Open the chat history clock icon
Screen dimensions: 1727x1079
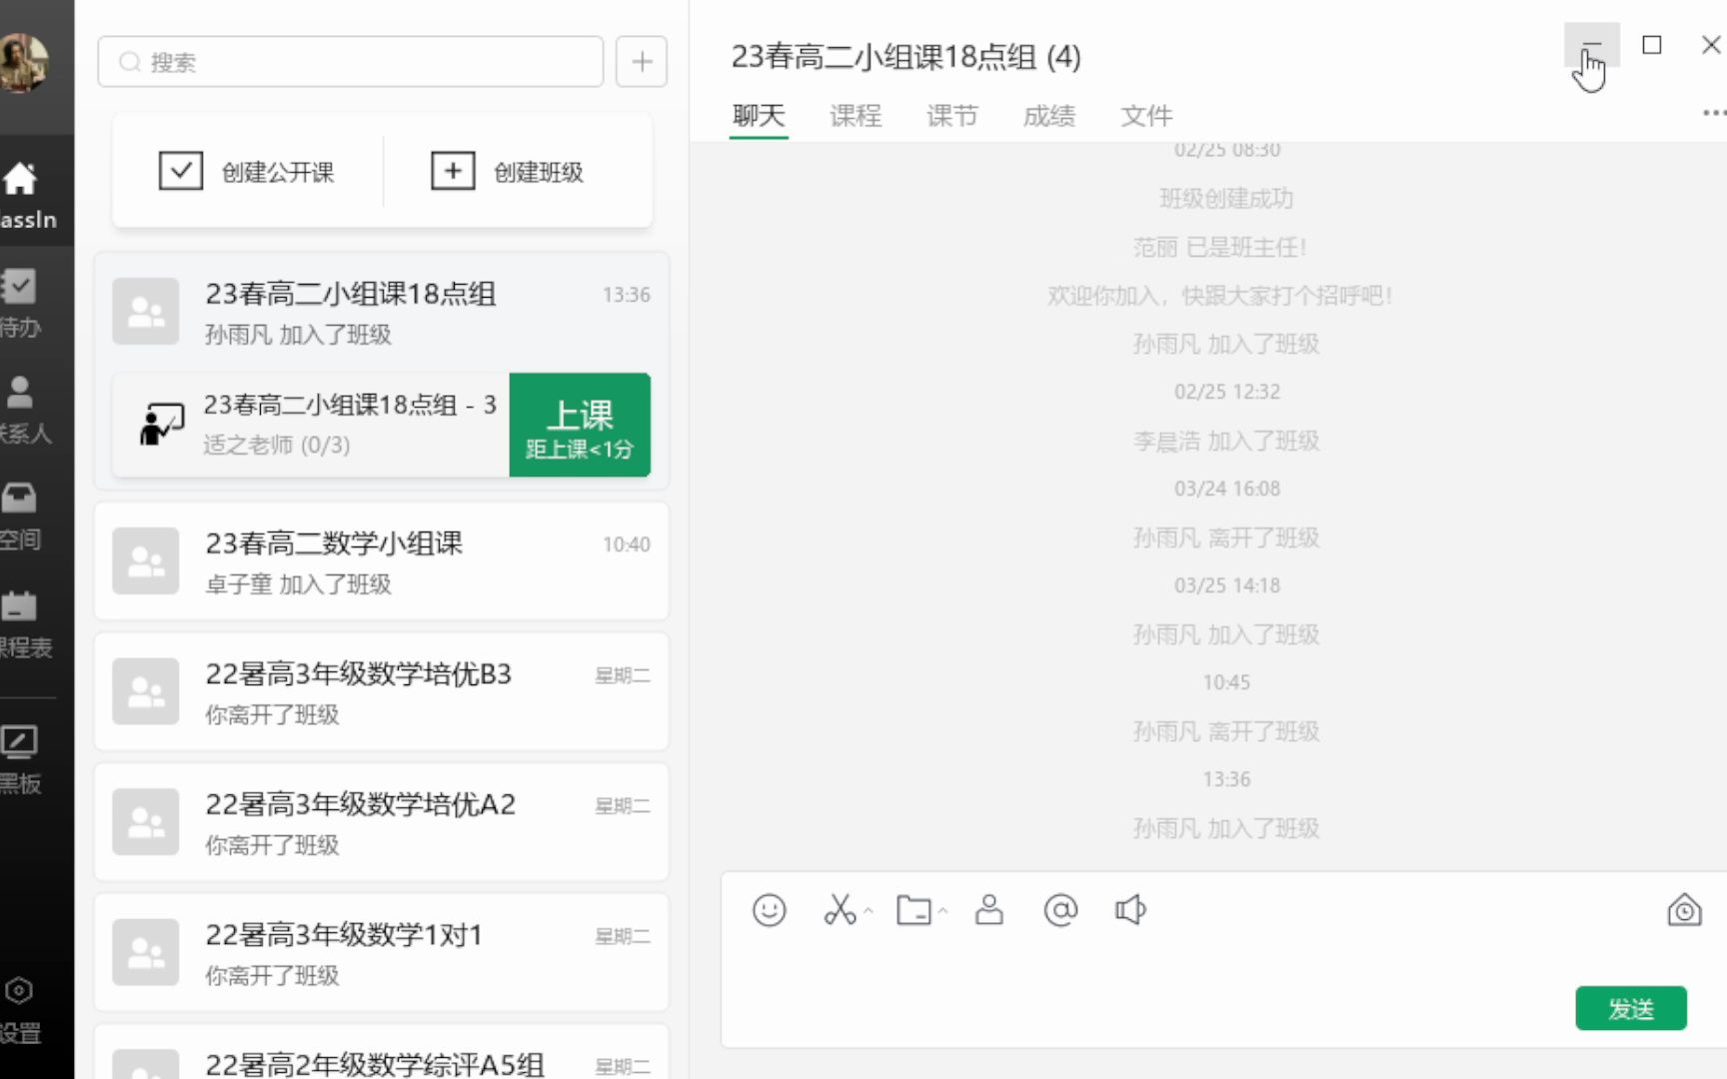pyautogui.click(x=1684, y=910)
